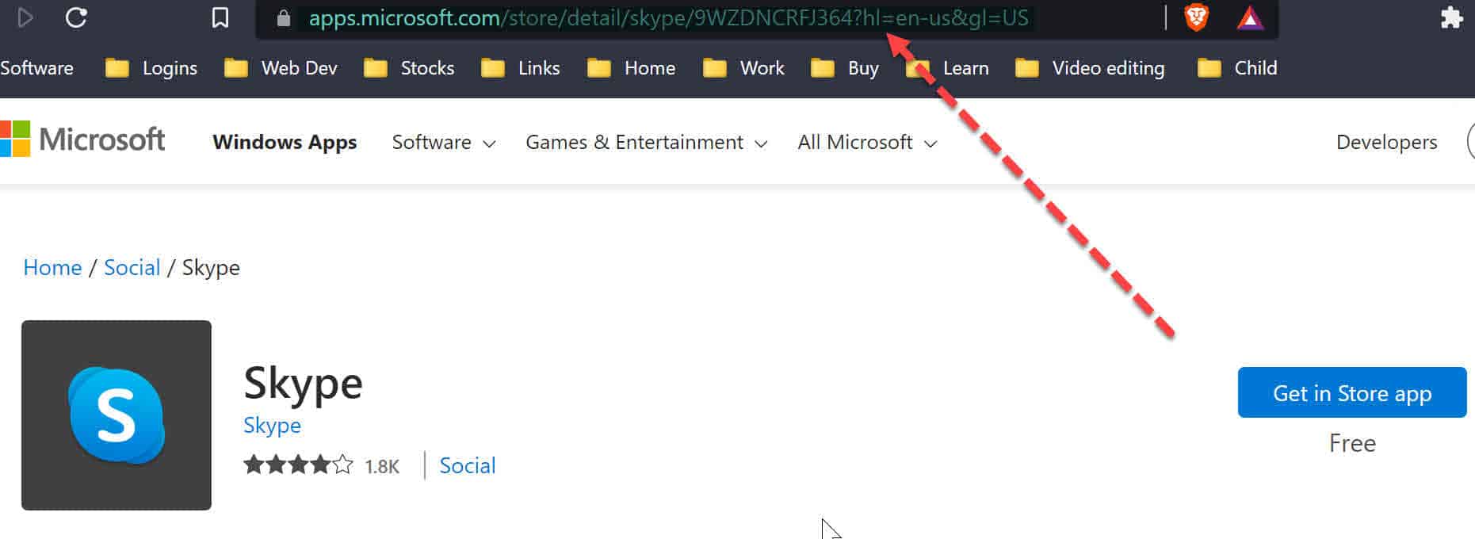
Task: Click Skype text in the breadcrumb
Action: [x=211, y=268]
